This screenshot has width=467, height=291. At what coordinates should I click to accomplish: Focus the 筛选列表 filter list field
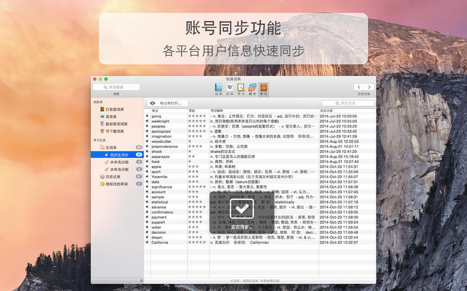(x=348, y=103)
